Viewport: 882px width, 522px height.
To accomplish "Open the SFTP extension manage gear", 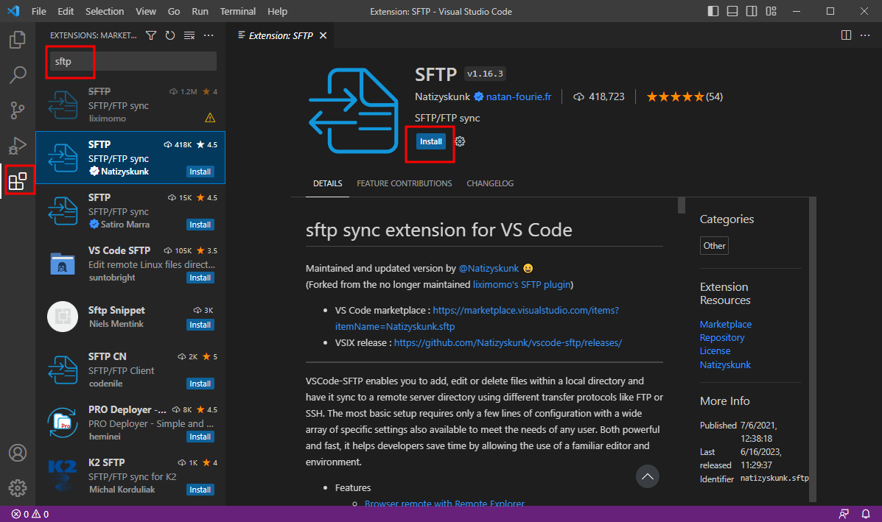I will click(x=460, y=141).
